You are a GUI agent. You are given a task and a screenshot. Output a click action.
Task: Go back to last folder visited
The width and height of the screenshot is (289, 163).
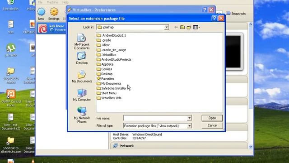coord(176,27)
